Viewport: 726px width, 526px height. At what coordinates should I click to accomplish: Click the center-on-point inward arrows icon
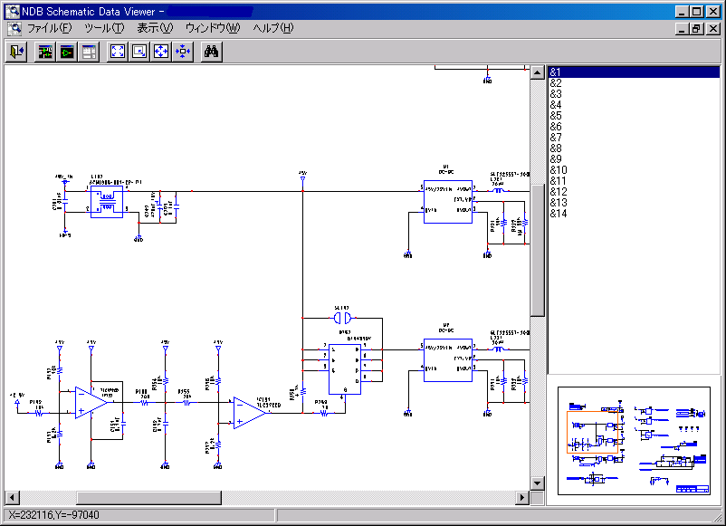[183, 53]
